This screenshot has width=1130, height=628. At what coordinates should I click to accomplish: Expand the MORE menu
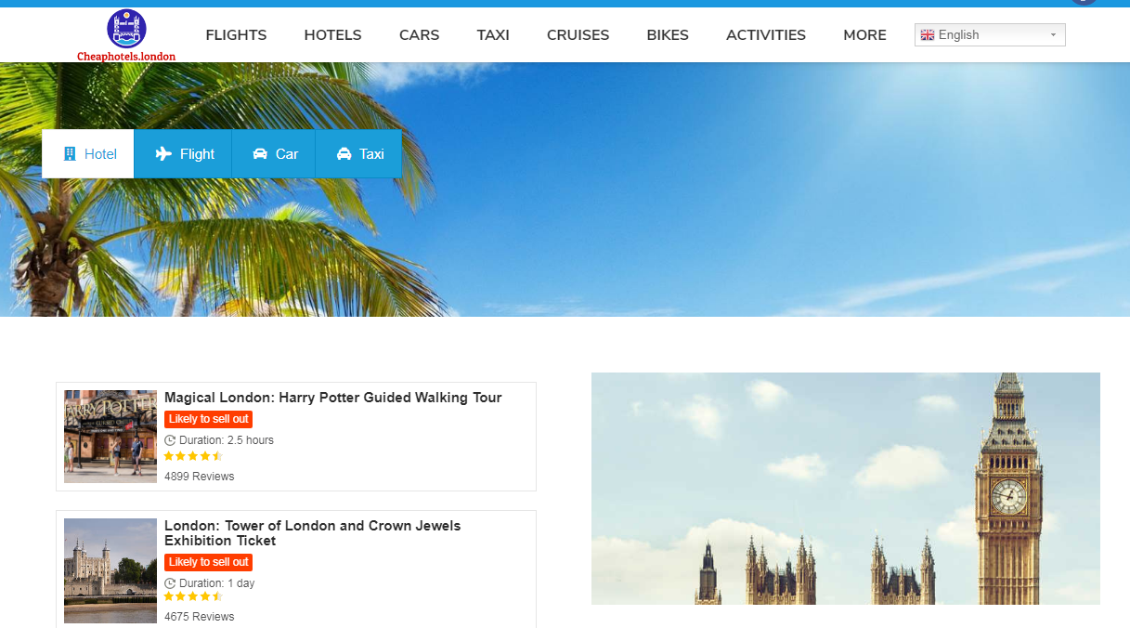tap(864, 35)
